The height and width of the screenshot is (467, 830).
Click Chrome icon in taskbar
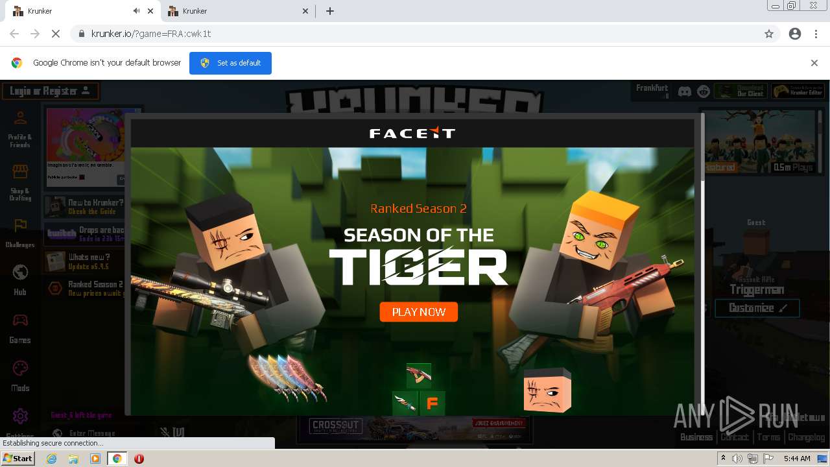tap(117, 459)
